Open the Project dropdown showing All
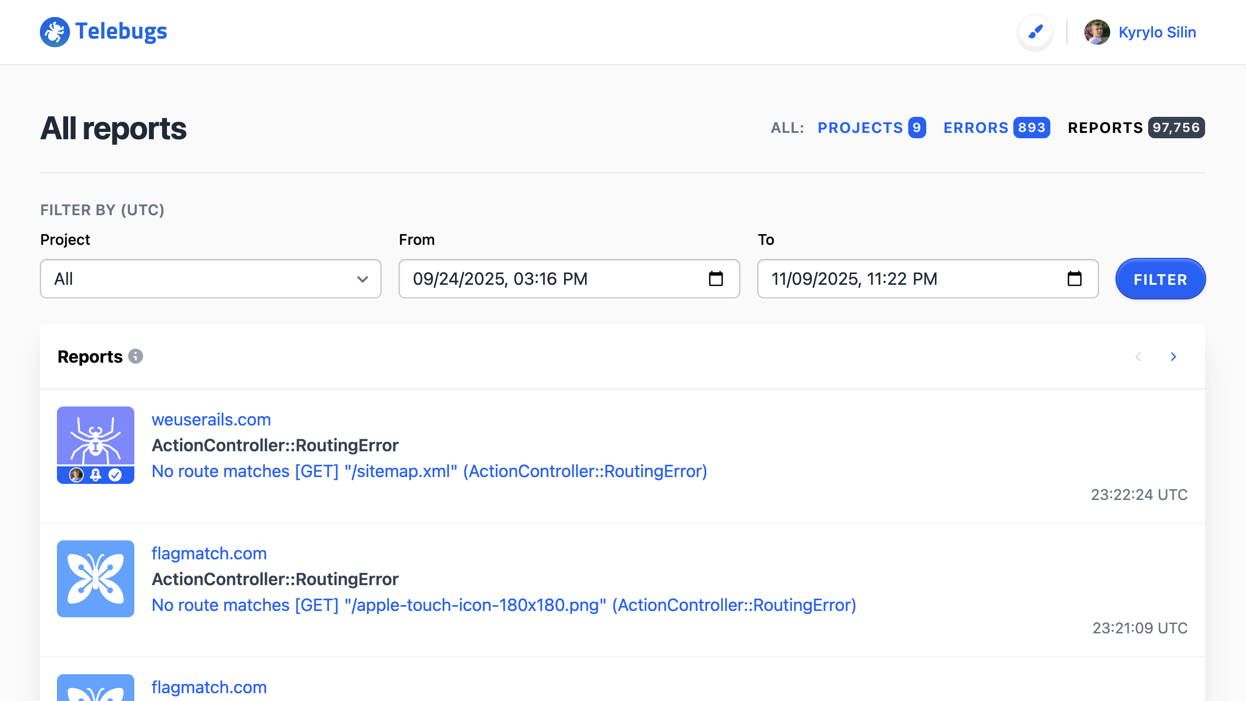The width and height of the screenshot is (1246, 701). 210,279
